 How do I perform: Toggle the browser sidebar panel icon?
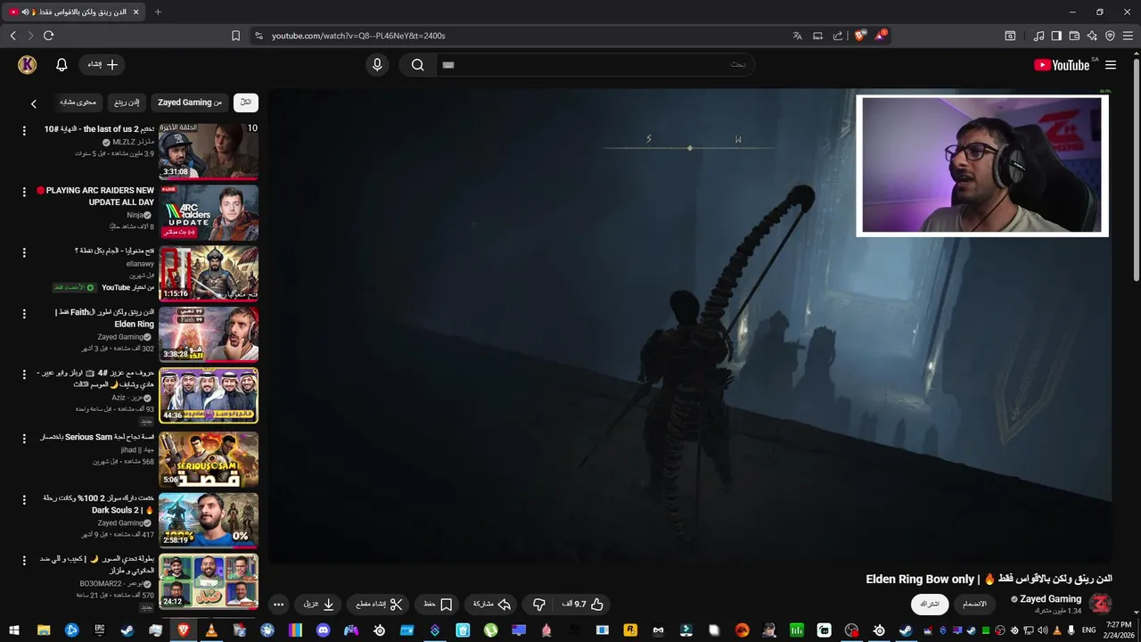1056,36
